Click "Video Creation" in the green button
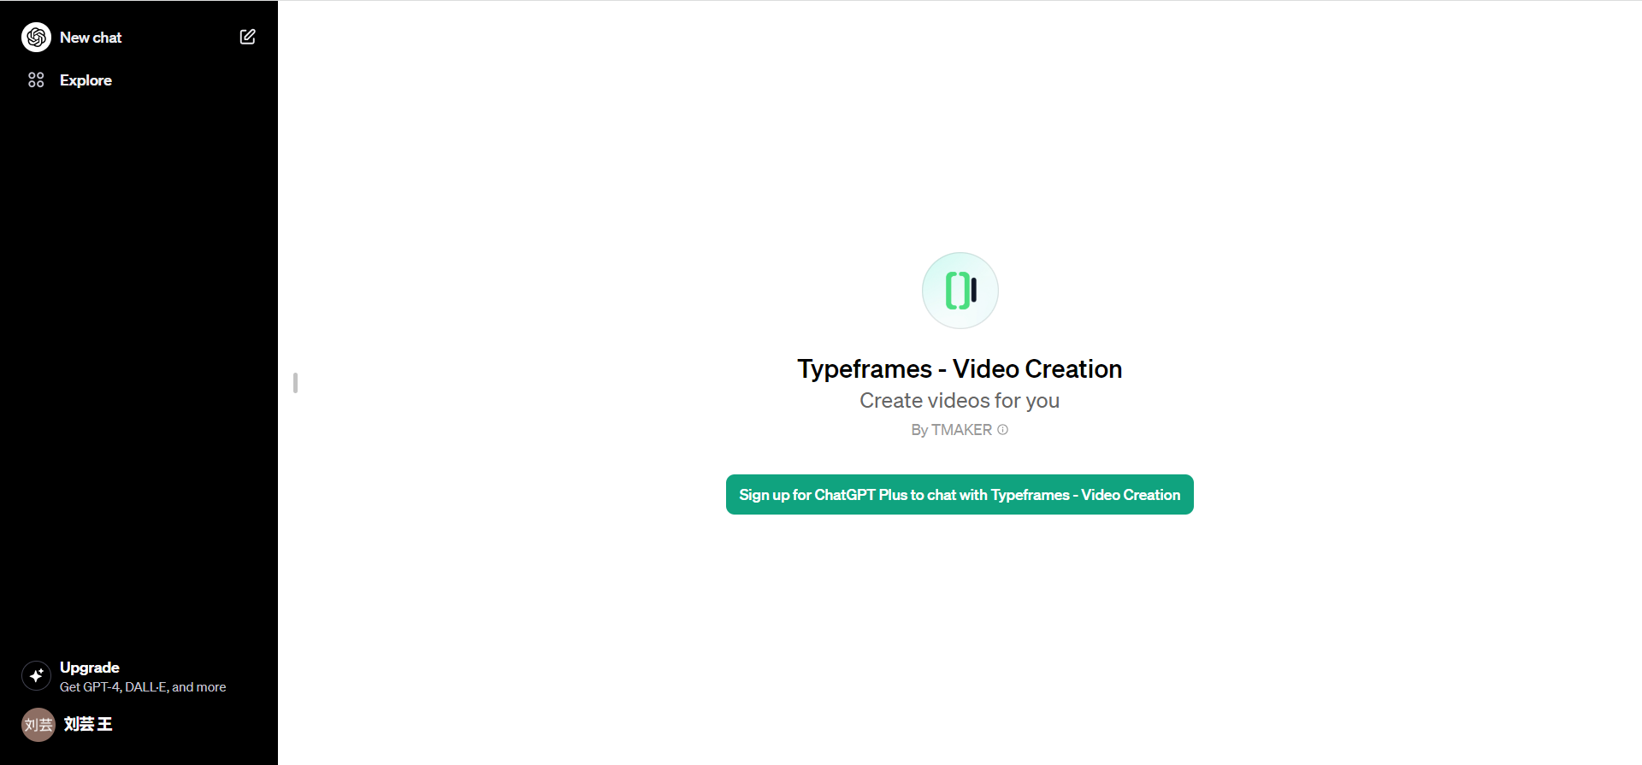 coord(1130,495)
